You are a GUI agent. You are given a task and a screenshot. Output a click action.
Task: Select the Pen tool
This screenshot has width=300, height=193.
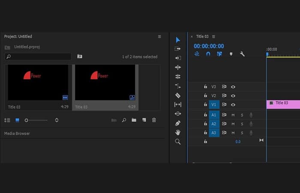pyautogui.click(x=178, y=123)
